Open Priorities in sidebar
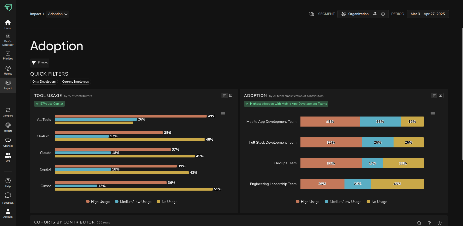The image size is (463, 226). pos(8,55)
